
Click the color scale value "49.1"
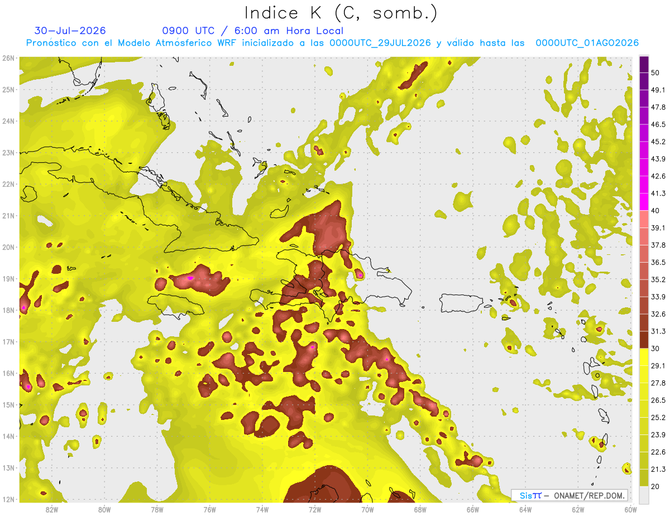click(658, 90)
